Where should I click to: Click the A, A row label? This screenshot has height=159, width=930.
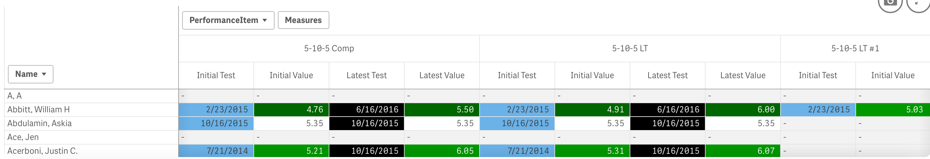15,96
